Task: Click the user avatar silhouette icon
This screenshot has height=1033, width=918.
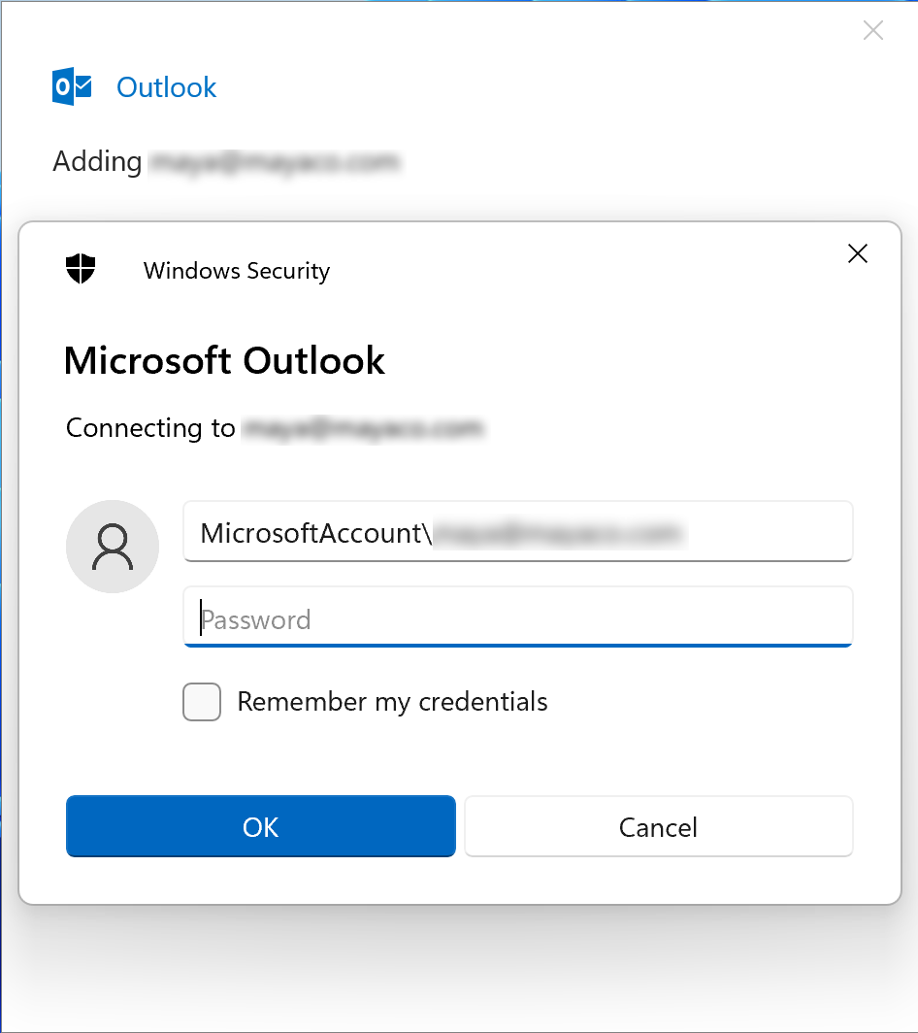Action: [x=113, y=547]
